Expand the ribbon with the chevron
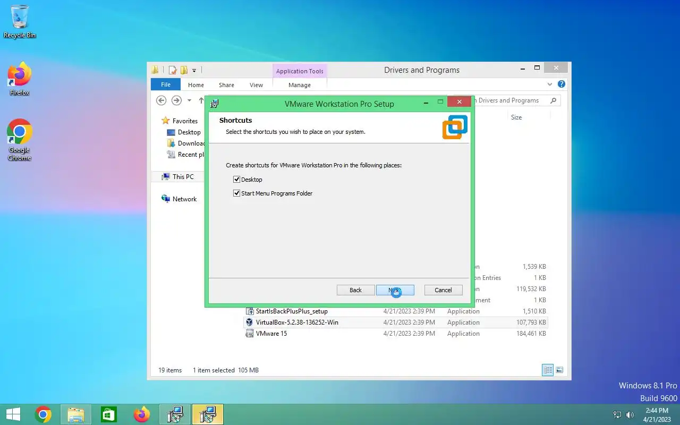Image resolution: width=680 pixels, height=425 pixels. click(550, 84)
